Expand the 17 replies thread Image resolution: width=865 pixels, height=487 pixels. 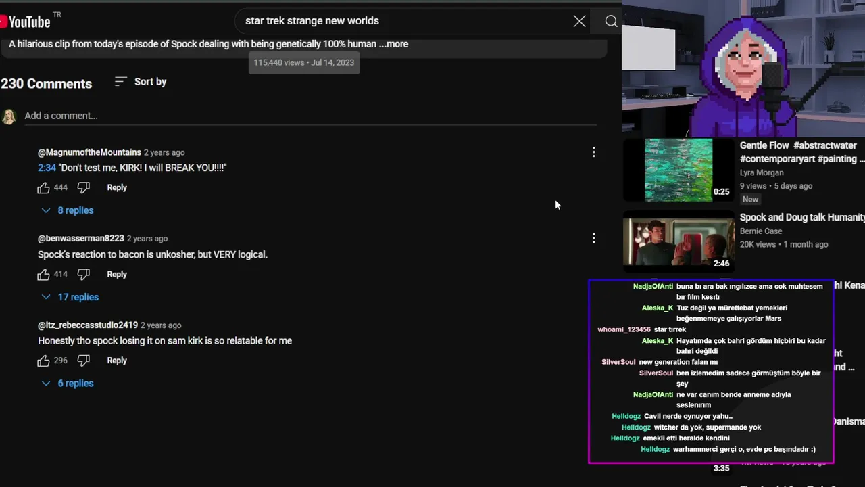pos(70,297)
